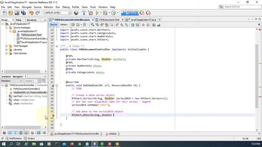Expand the Test Packages node

[x=7, y=46]
